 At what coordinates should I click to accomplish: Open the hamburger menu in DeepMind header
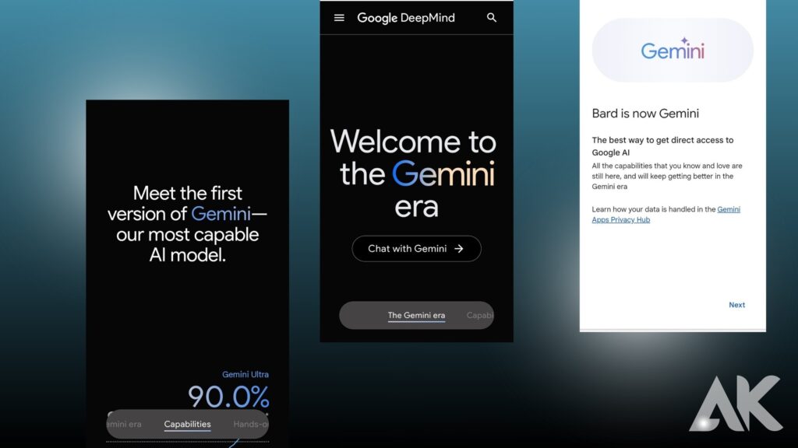tap(339, 18)
